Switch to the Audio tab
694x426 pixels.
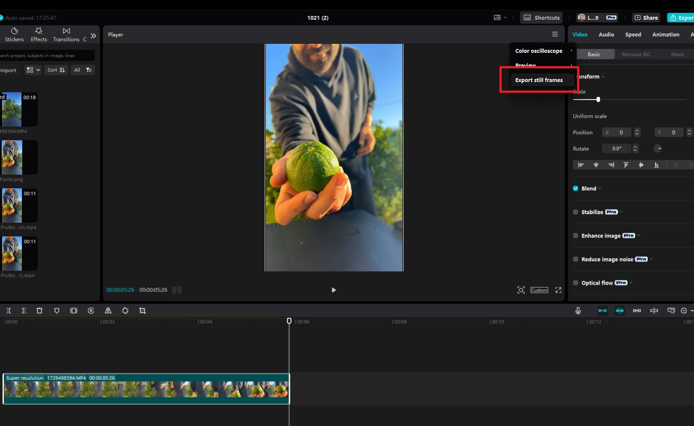pyautogui.click(x=606, y=34)
